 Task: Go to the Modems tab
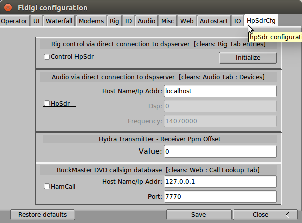(91, 21)
